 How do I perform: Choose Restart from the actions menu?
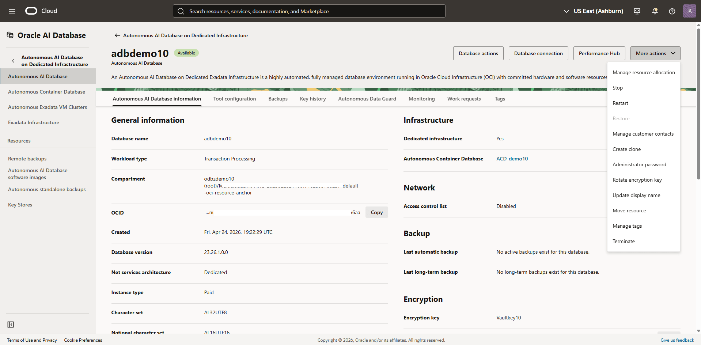coord(644,103)
